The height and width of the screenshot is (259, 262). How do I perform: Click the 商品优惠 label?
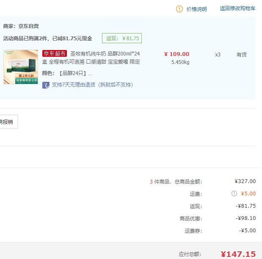(191, 218)
